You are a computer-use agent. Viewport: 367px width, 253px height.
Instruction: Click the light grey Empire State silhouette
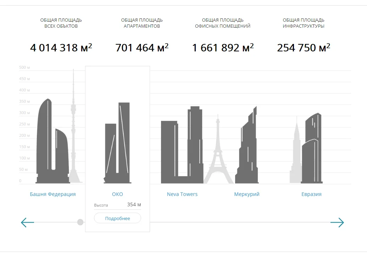point(296,150)
